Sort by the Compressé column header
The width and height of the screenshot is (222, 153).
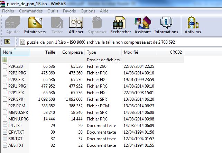pyautogui.click(x=71, y=52)
